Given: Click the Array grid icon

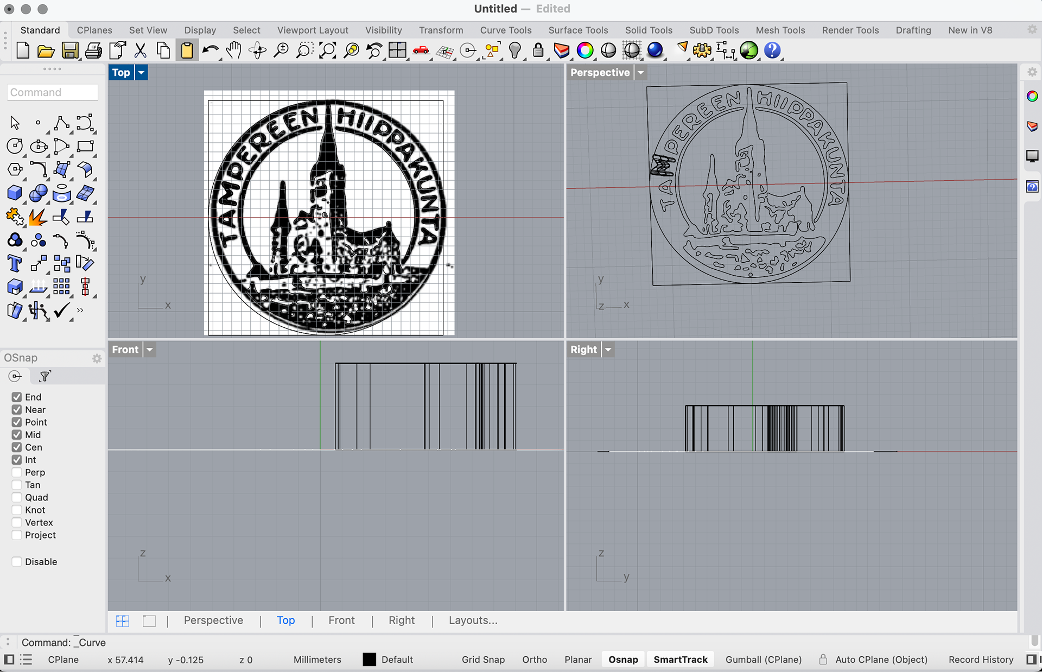Looking at the screenshot, I should [x=61, y=287].
